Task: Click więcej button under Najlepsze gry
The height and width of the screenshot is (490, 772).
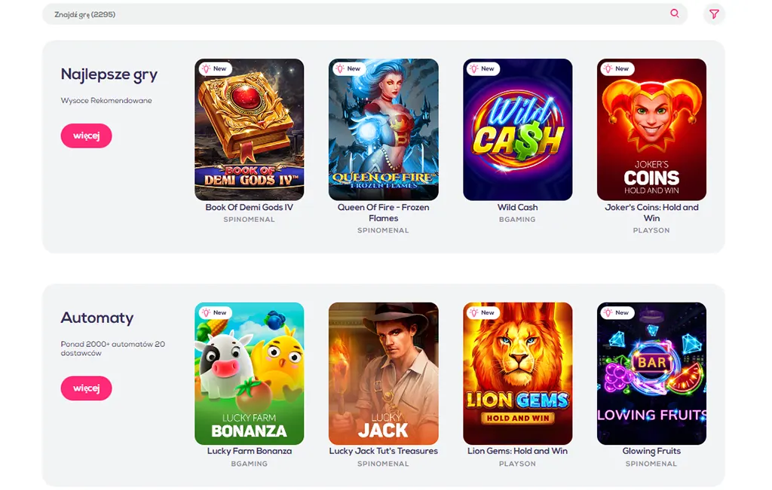Action: coord(86,135)
